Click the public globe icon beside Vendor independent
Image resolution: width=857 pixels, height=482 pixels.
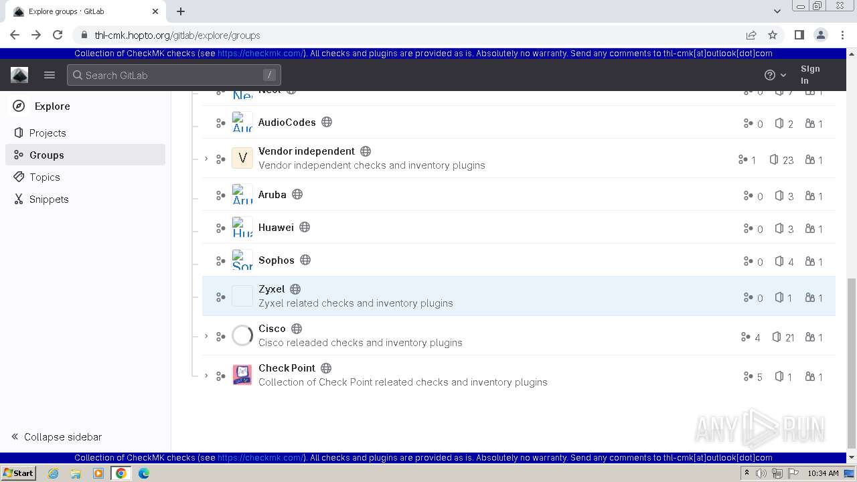[366, 151]
